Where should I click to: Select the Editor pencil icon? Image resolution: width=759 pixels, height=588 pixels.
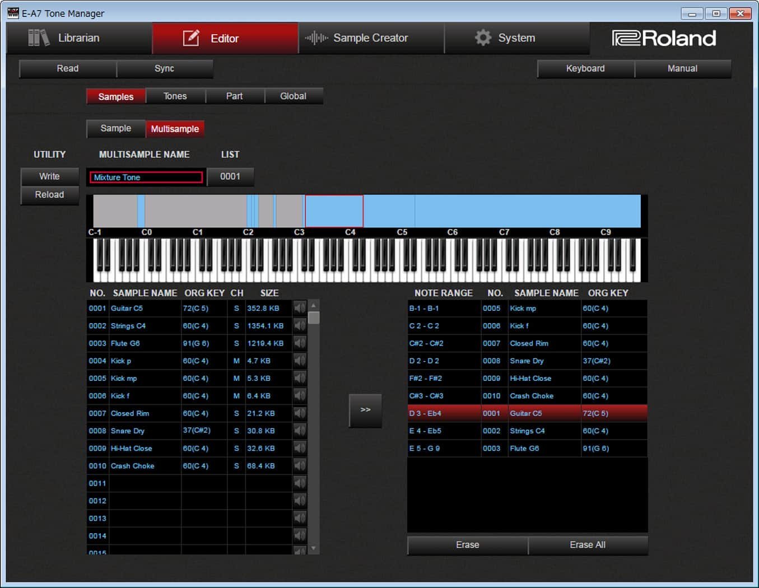pos(191,38)
